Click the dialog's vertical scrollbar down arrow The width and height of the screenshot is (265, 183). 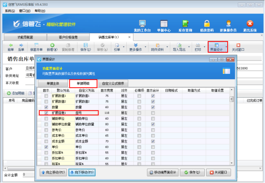pyautogui.click(x=232, y=163)
